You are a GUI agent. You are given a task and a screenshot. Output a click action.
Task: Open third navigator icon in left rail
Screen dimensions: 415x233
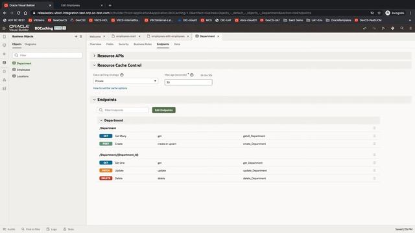coord(5,54)
